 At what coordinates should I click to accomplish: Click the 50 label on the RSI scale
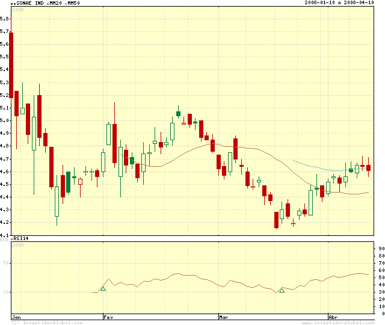381,277
